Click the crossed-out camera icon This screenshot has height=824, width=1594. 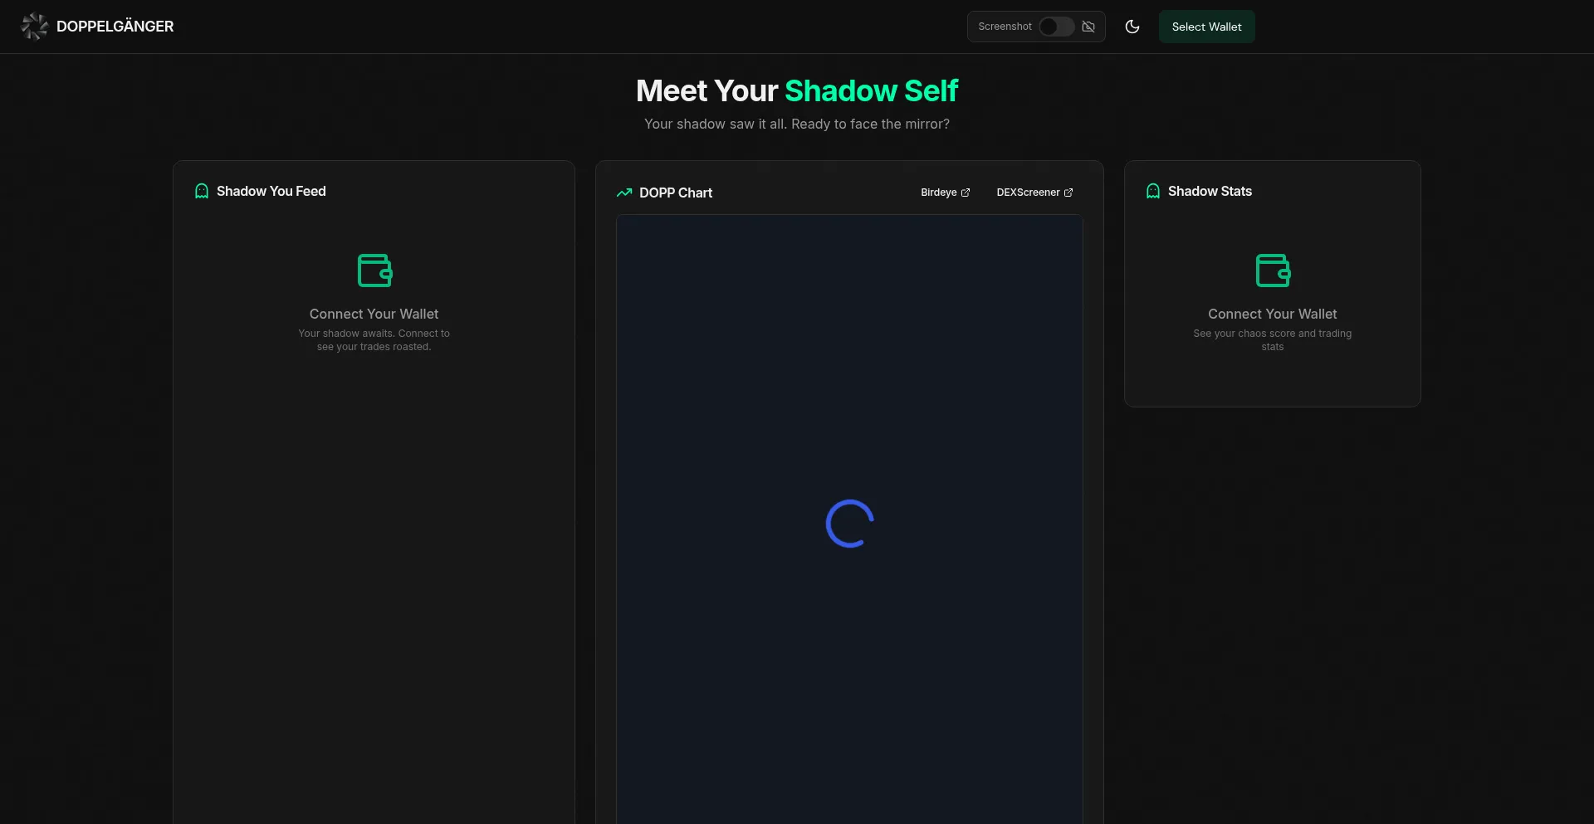point(1088,27)
